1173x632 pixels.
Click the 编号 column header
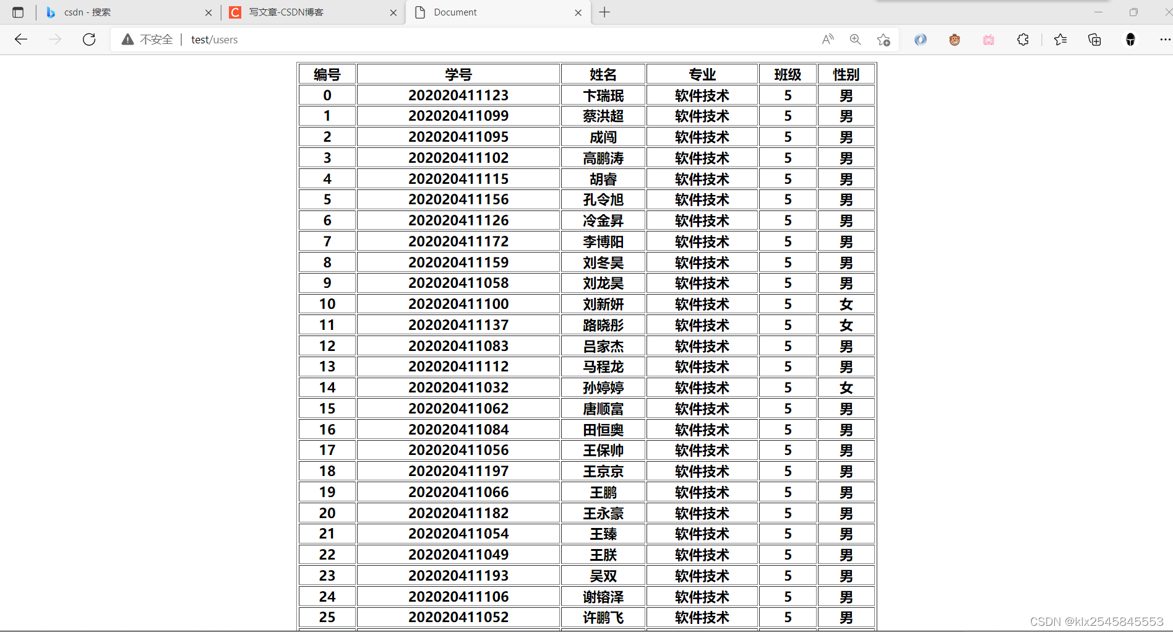click(327, 74)
